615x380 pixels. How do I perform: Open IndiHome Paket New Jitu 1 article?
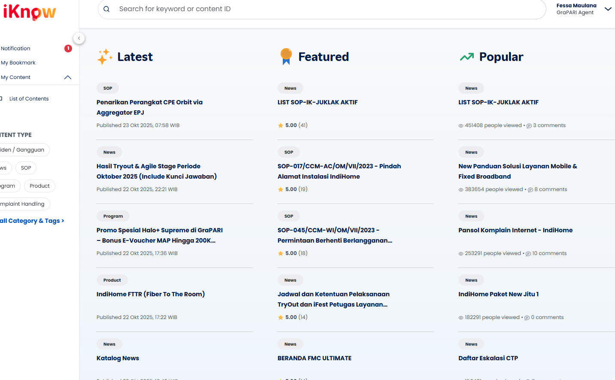[x=498, y=294]
